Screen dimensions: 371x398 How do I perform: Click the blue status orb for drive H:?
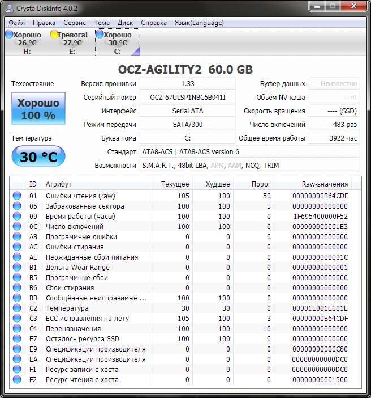click(x=9, y=35)
